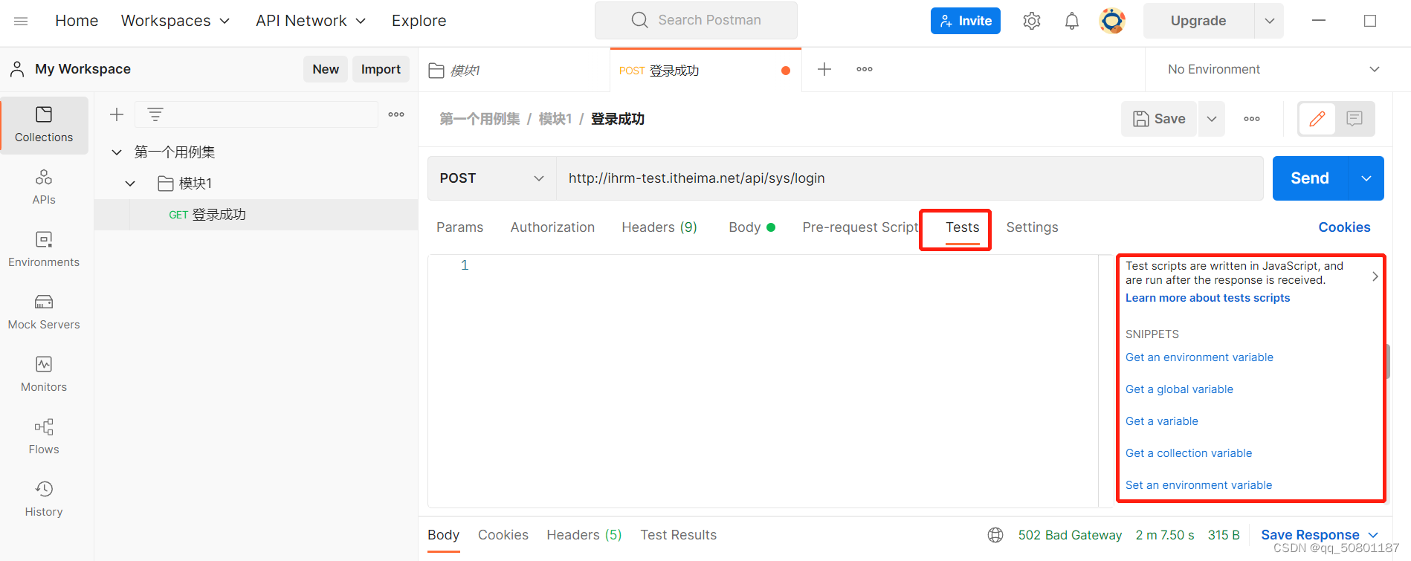
Task: Open the Environments sidebar panel
Action: pyautogui.click(x=44, y=250)
